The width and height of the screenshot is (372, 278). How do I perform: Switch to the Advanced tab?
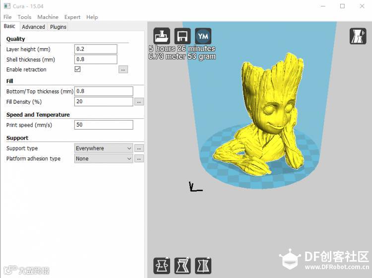[x=33, y=27]
